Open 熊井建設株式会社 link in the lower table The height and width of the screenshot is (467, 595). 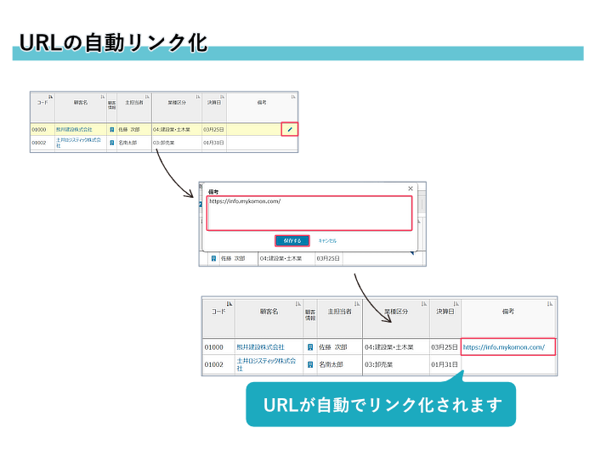(260, 347)
